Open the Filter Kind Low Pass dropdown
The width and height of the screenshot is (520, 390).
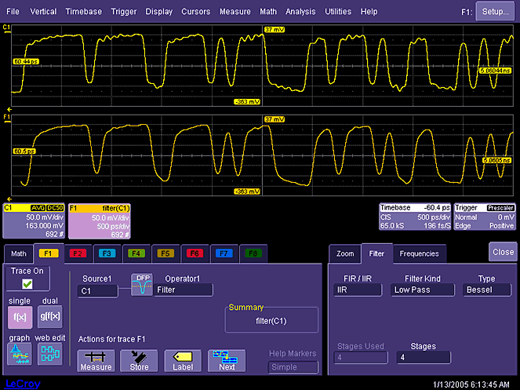point(423,290)
